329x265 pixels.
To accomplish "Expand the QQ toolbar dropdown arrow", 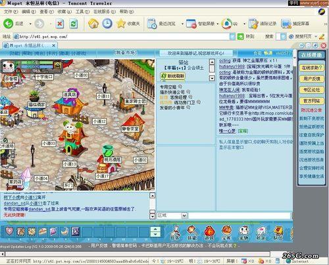I will point(244,24).
